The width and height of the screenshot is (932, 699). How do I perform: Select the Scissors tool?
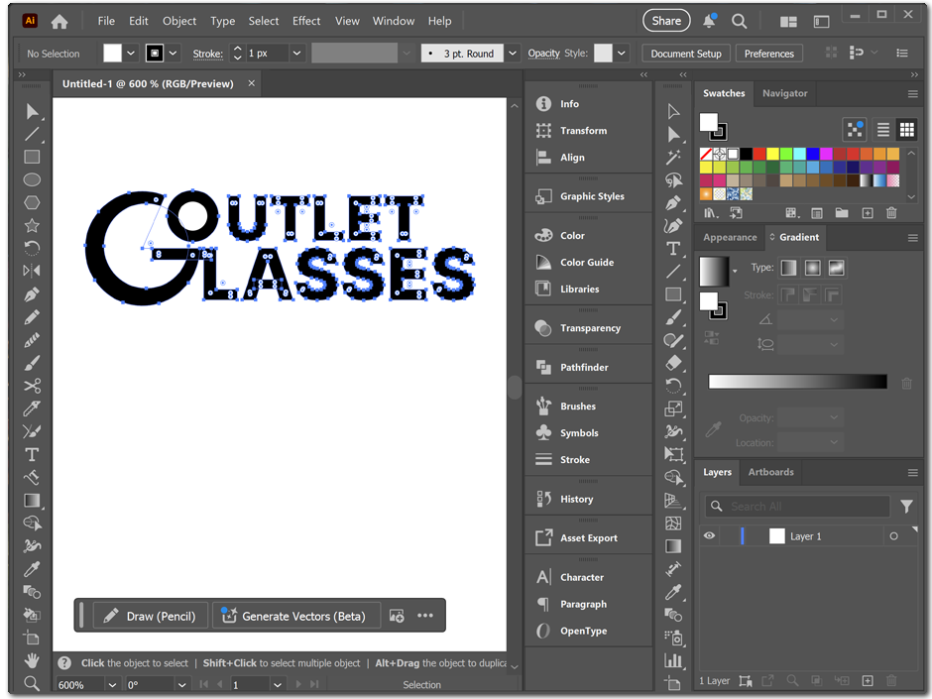coord(32,386)
